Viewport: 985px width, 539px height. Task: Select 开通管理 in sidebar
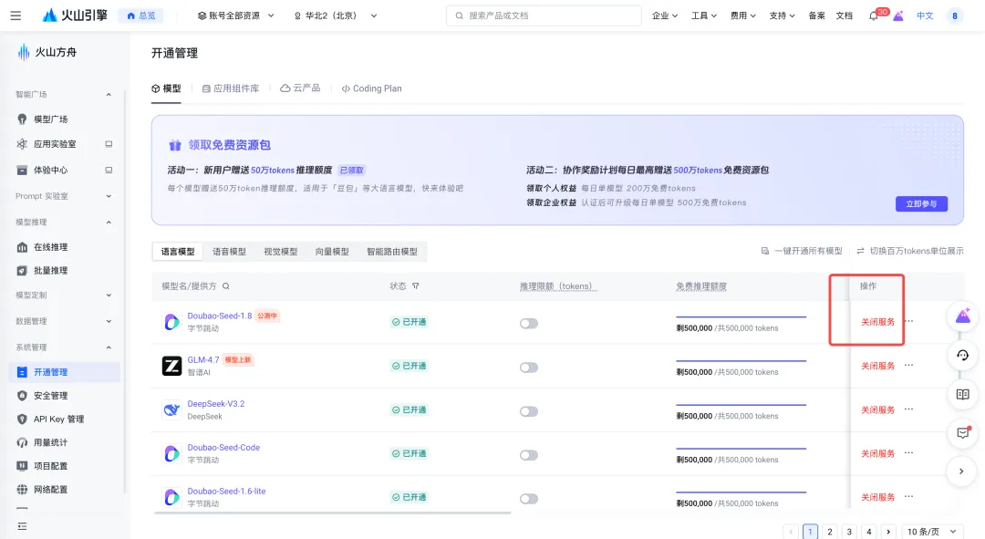tap(65, 372)
